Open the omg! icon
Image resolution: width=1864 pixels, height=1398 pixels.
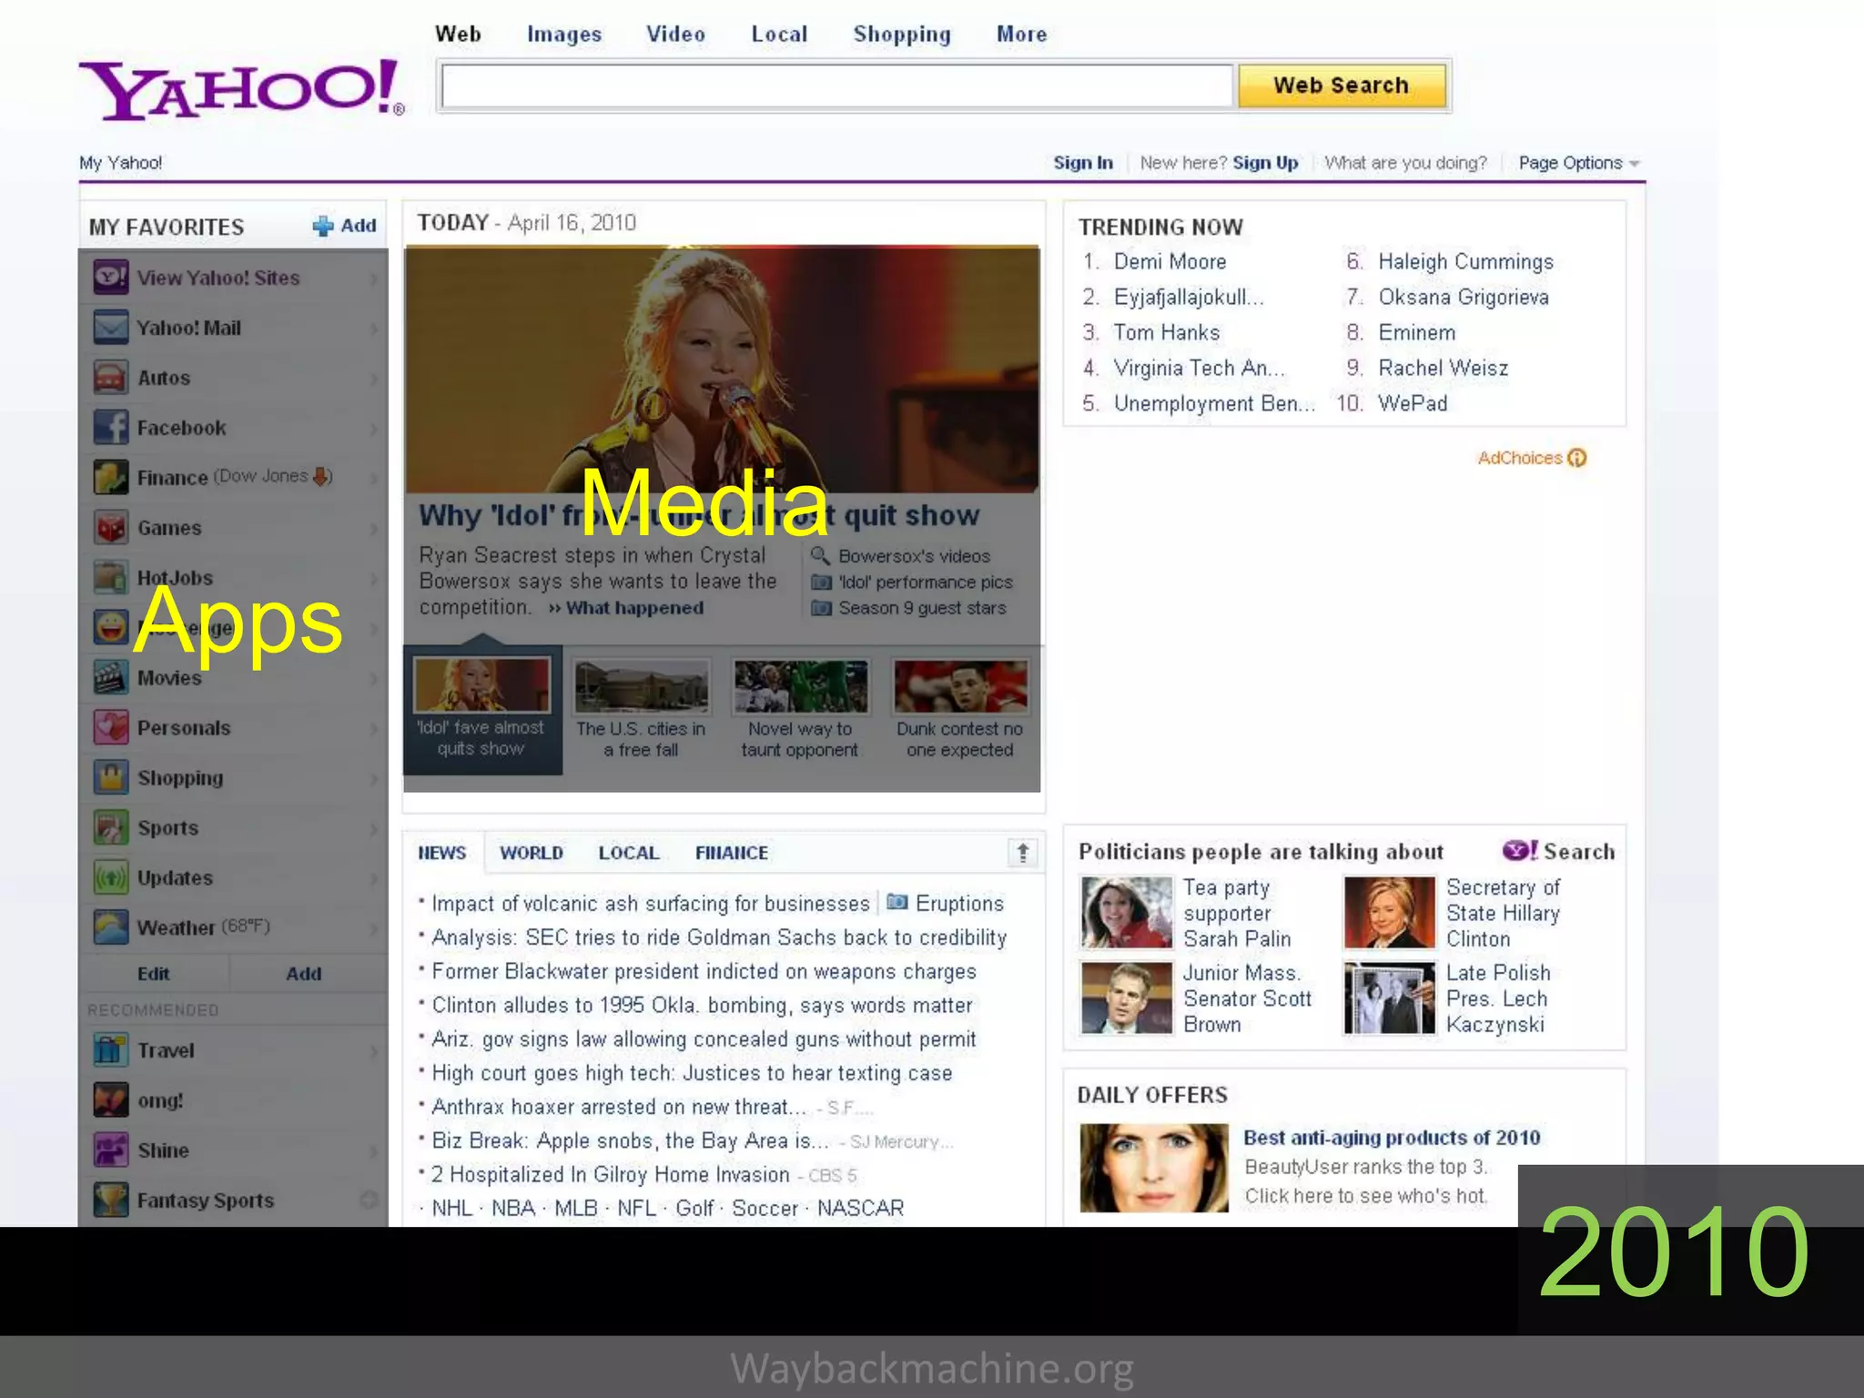coord(111,1100)
